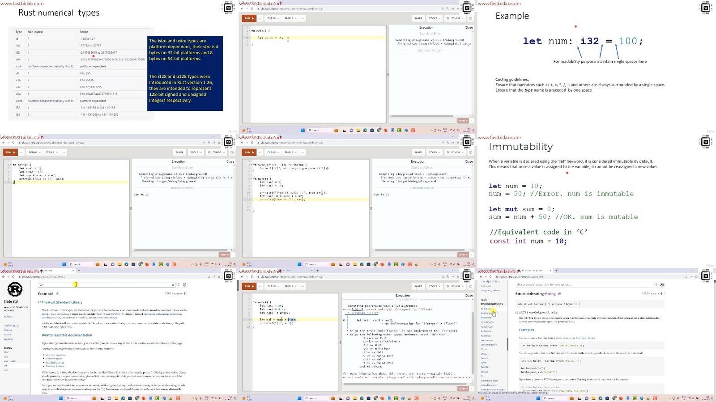
Task: Click reload icon in 'let value' playground browser
Action: pos(252,8)
